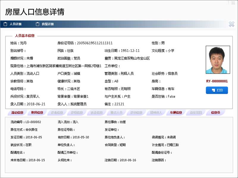Image resolution: width=238 pixels, height=178 pixels.
Task: Open the 矫正信息 tab
Action: point(96,112)
